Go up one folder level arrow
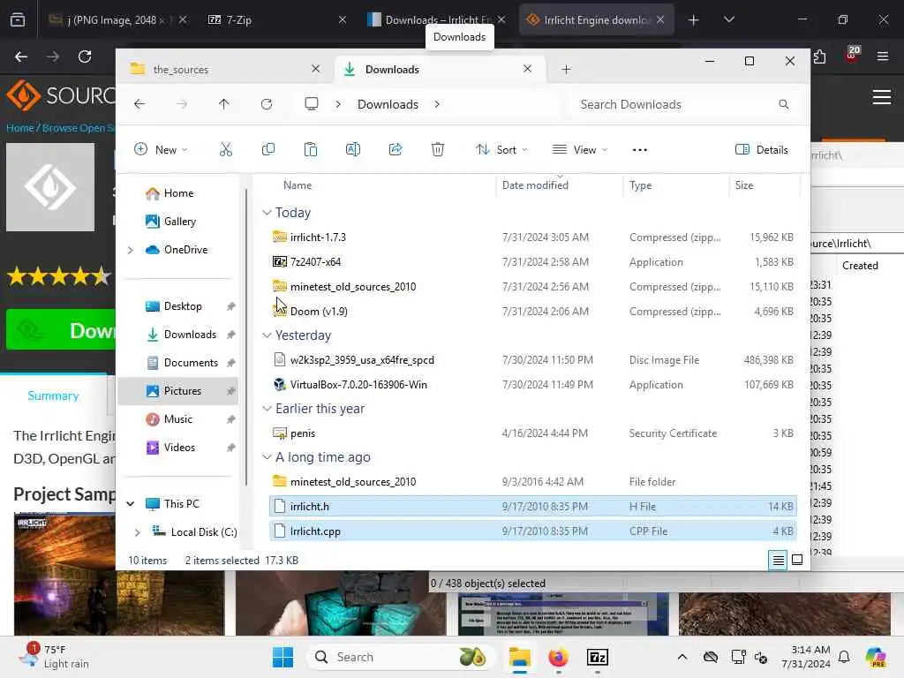Screen dimensions: 904x678 point(223,104)
